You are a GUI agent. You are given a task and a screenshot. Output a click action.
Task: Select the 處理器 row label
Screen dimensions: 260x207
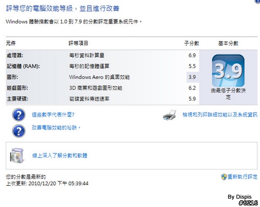pos(15,56)
